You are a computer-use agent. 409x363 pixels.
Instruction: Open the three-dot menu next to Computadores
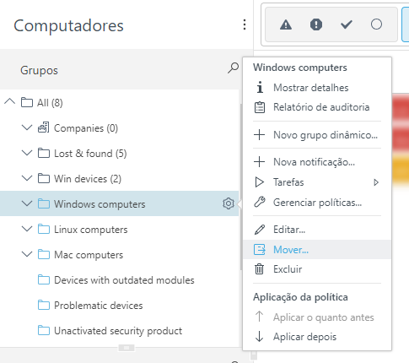[x=245, y=24]
